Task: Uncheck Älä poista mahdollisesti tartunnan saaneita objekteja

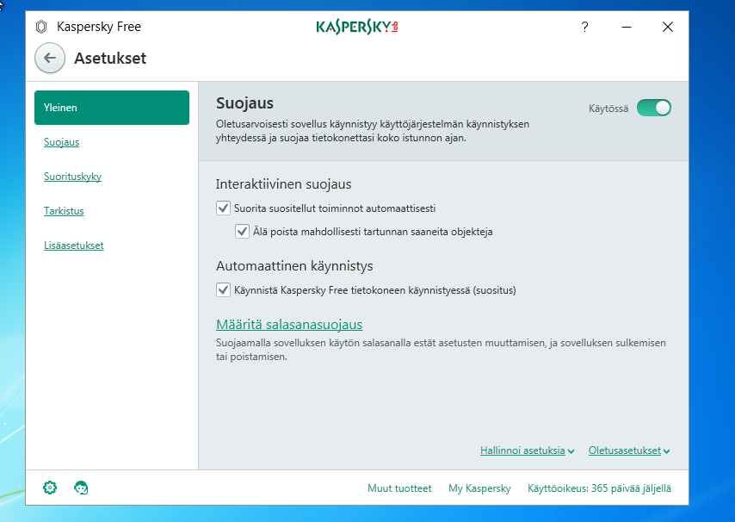Action: [242, 231]
